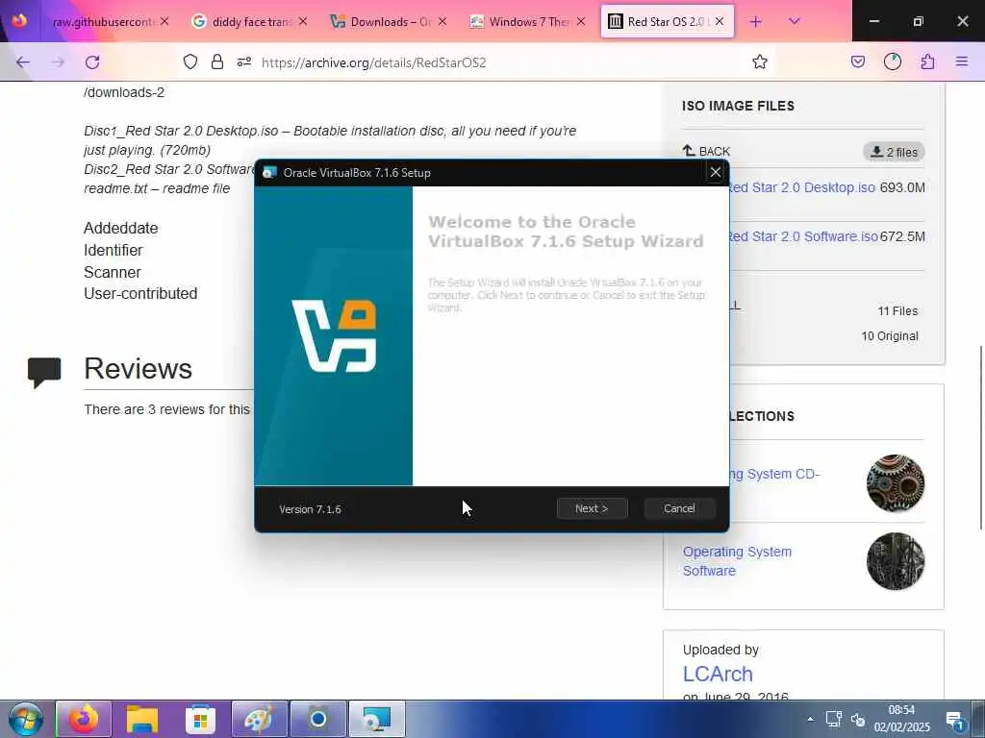Click the '11 Files' count text
985x738 pixels.
(x=897, y=310)
